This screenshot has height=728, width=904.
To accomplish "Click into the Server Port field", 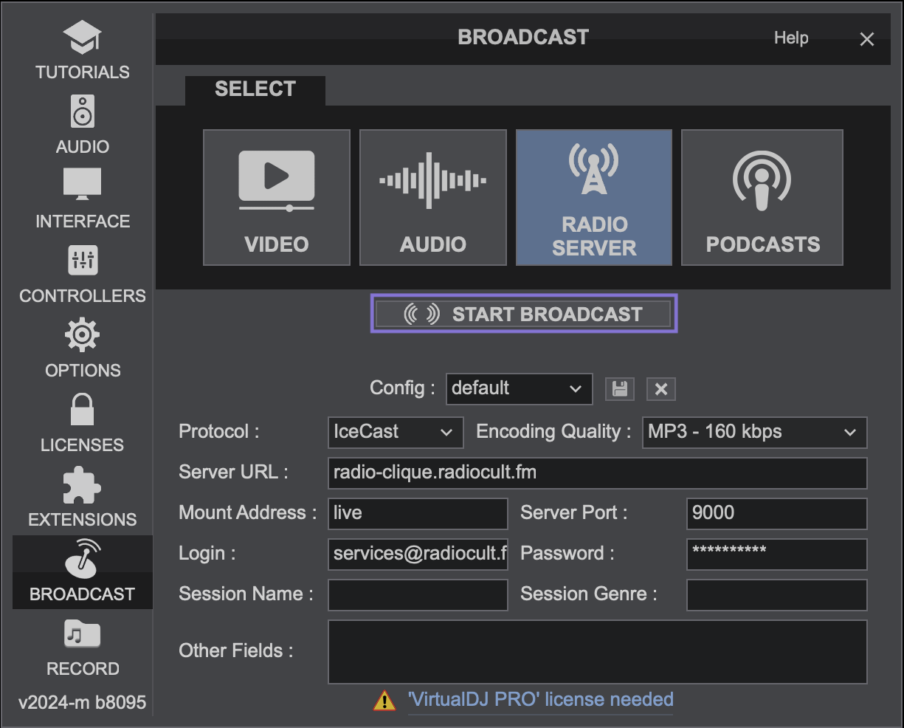I will (x=776, y=513).
